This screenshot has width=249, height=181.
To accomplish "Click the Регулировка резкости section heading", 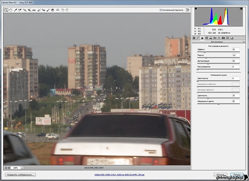I will [218, 46].
